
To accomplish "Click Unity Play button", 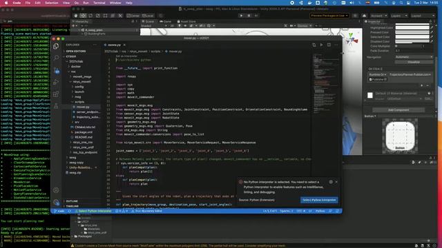I will (241, 15).
